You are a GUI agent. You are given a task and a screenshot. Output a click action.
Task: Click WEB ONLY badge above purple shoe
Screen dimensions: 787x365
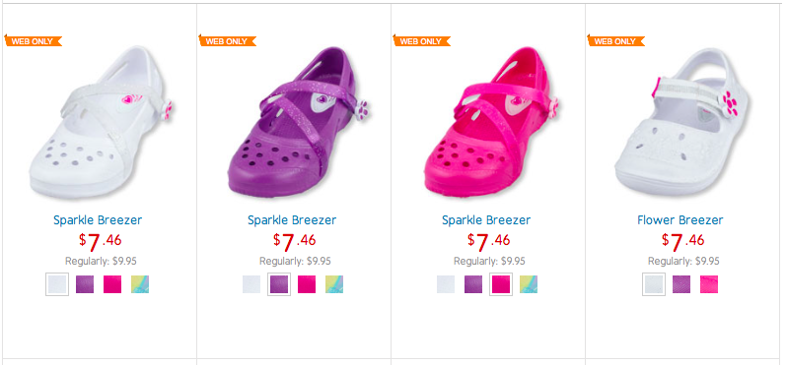227,41
